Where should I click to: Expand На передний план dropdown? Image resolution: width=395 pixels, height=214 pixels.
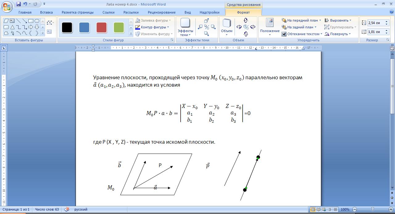pos(320,20)
